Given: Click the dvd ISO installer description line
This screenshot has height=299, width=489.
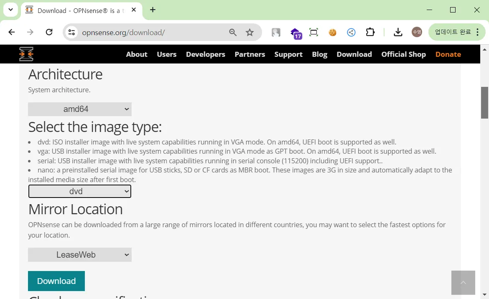Looking at the screenshot, I should (217, 142).
